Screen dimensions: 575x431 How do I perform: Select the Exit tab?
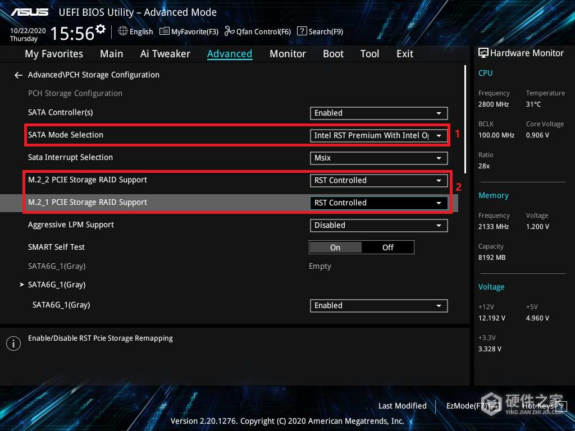[405, 54]
